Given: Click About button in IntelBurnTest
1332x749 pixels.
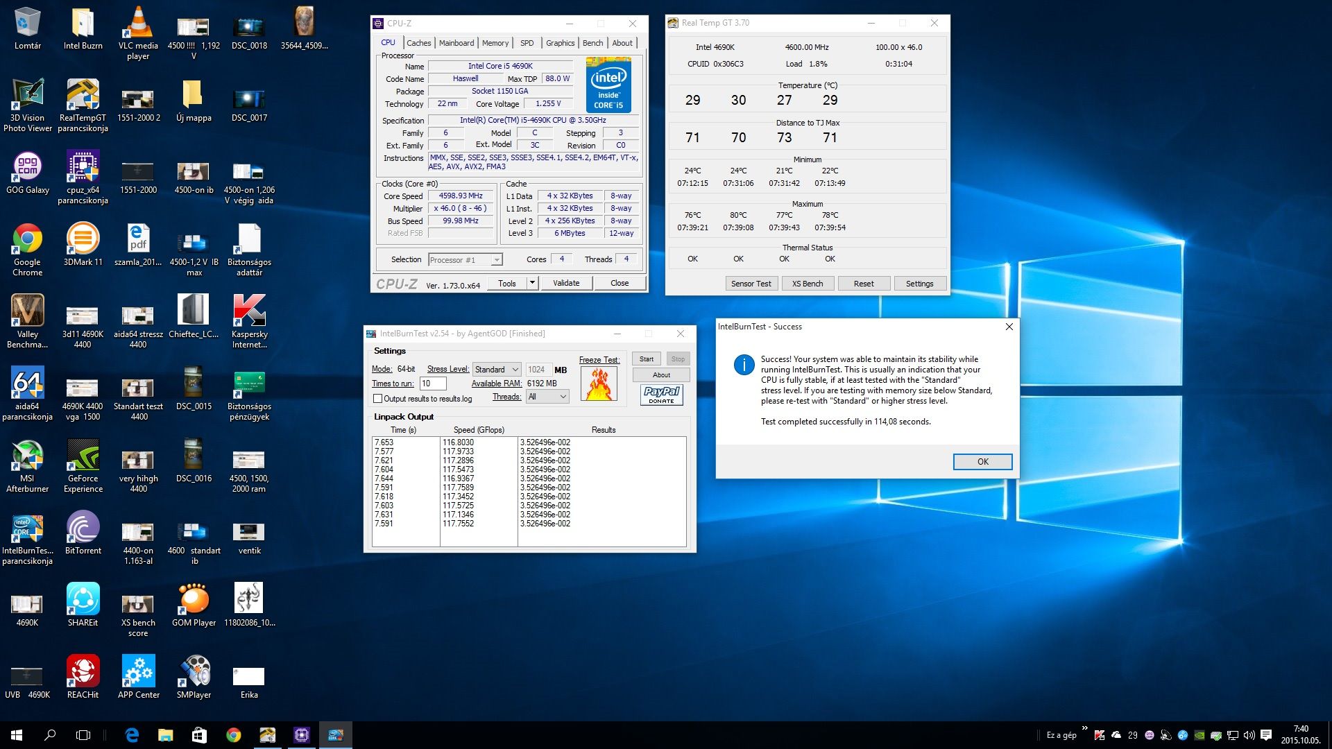Looking at the screenshot, I should click(x=661, y=375).
